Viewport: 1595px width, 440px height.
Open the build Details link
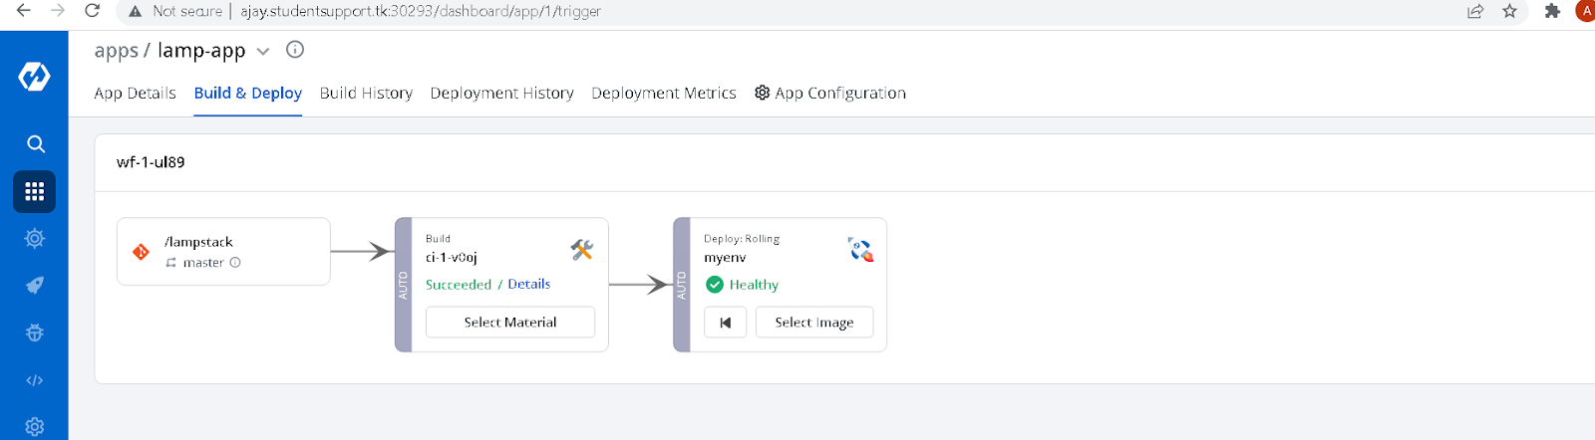coord(528,284)
